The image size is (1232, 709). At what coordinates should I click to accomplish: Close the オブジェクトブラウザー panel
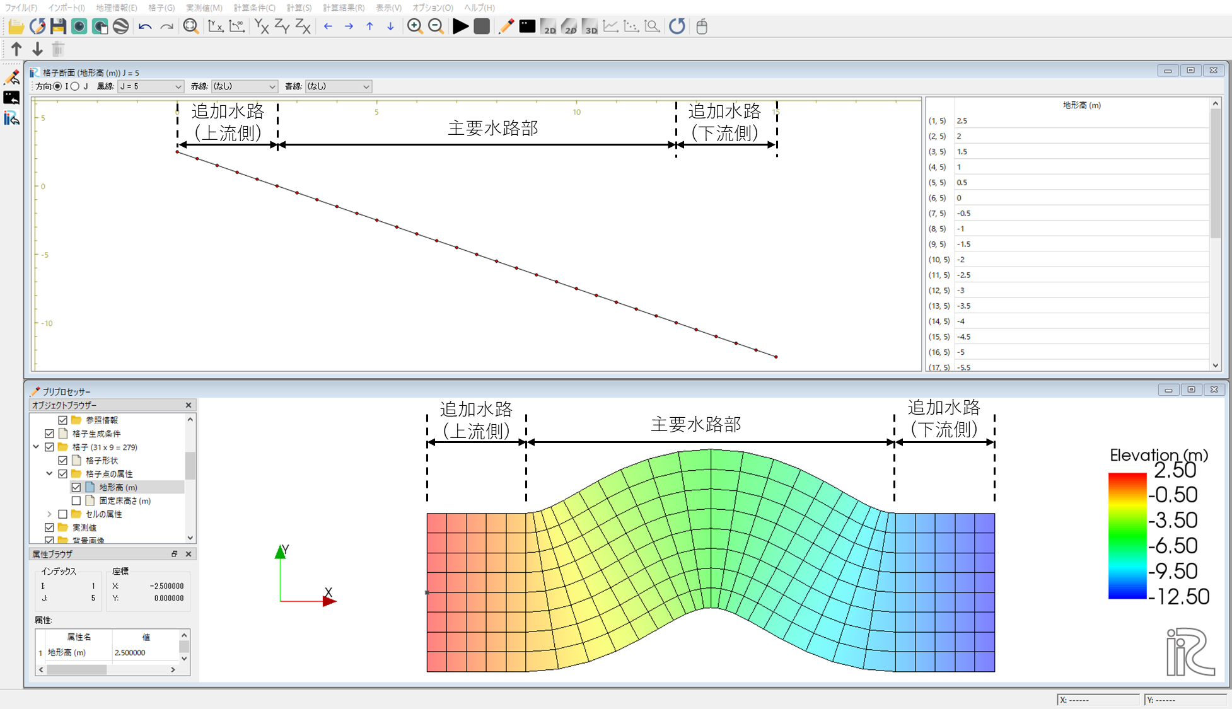pyautogui.click(x=189, y=405)
